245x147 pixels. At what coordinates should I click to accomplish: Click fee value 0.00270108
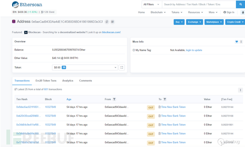tap(227, 116)
